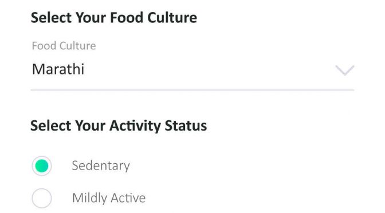Tap the Sedentary label text
The height and width of the screenshot is (213, 385).
(101, 166)
